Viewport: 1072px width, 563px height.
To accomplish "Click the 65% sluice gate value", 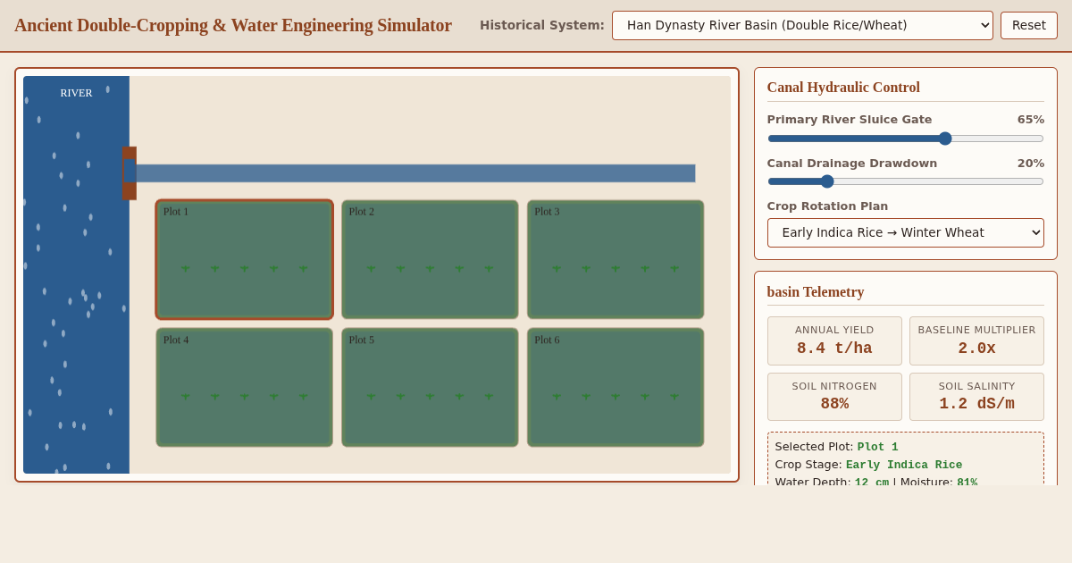I will click(x=1030, y=120).
